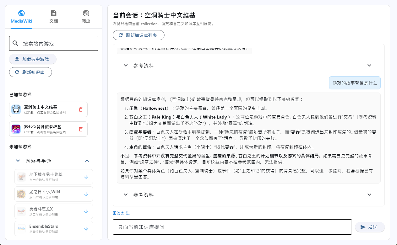Click the 游戏的故事背景是什么 message bubble

pos(355,83)
